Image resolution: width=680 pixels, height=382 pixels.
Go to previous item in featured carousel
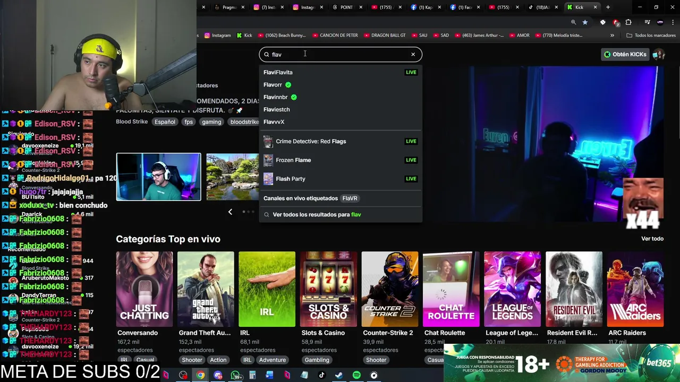[x=230, y=212]
